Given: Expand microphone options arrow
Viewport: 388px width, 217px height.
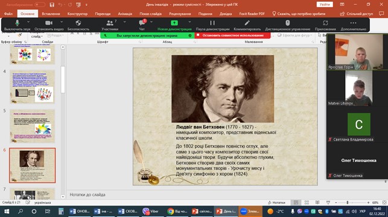Looking at the screenshot, I should pyautogui.click(x=28, y=22).
